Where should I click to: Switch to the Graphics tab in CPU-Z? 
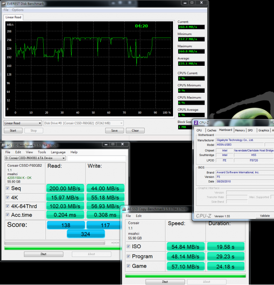[x=264, y=130]
